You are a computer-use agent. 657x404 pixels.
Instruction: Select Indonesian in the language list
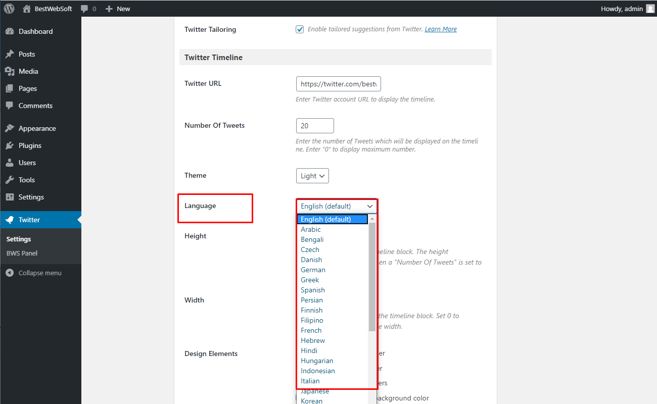333,371
